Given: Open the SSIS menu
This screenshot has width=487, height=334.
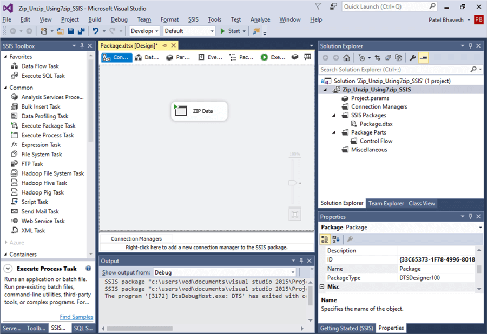Looking at the screenshot, I should pyautogui.click(x=193, y=19).
